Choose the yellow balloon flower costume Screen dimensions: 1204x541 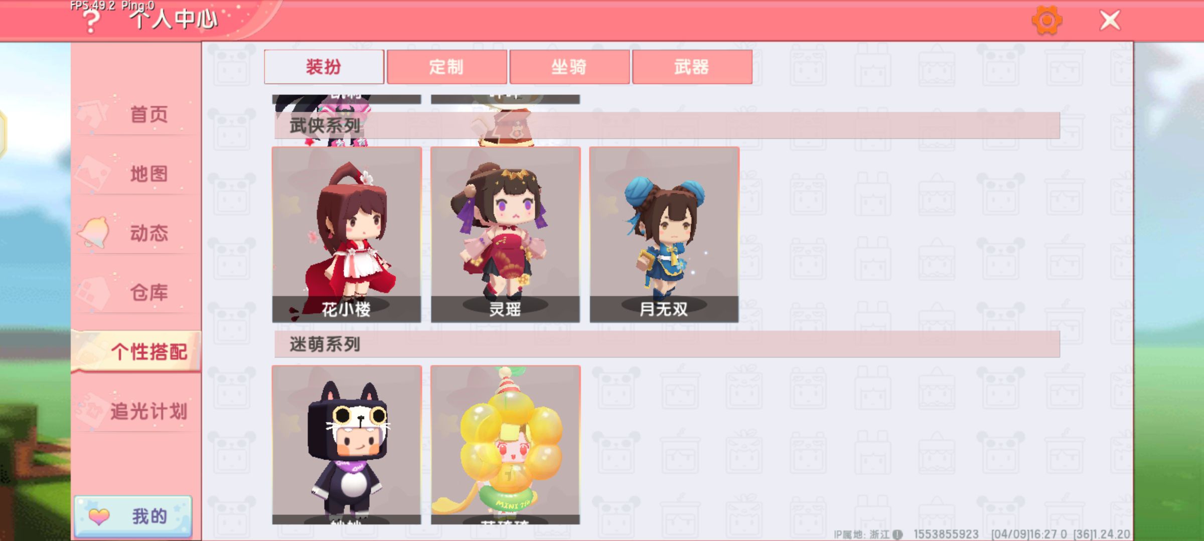point(505,445)
